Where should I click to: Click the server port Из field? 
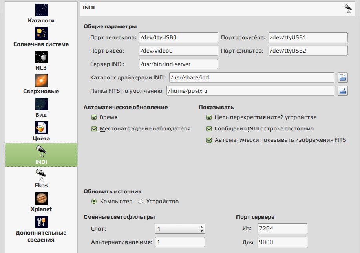point(282,228)
